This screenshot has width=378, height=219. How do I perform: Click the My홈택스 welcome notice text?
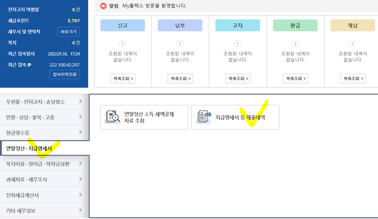(x=154, y=6)
